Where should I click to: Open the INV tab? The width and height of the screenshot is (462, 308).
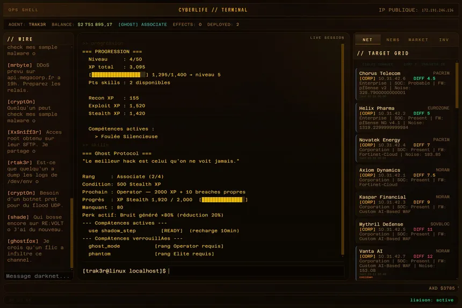pos(444,39)
